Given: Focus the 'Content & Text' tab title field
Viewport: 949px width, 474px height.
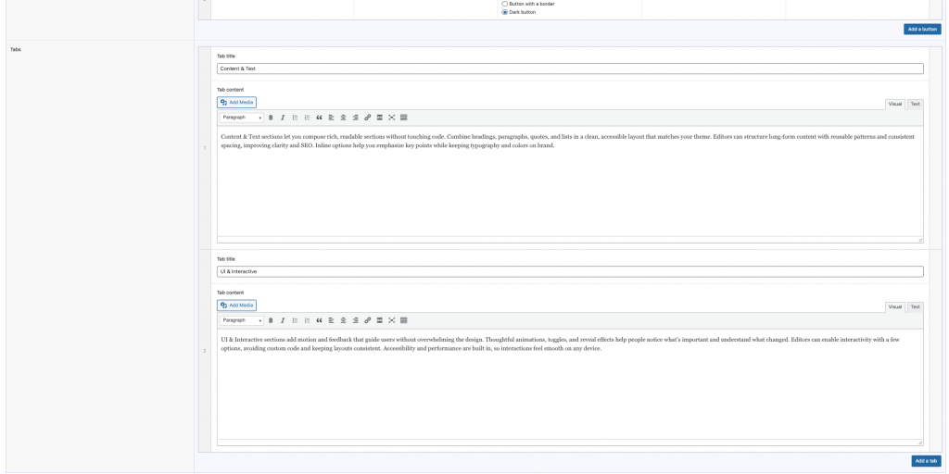Looking at the screenshot, I should tap(570, 69).
